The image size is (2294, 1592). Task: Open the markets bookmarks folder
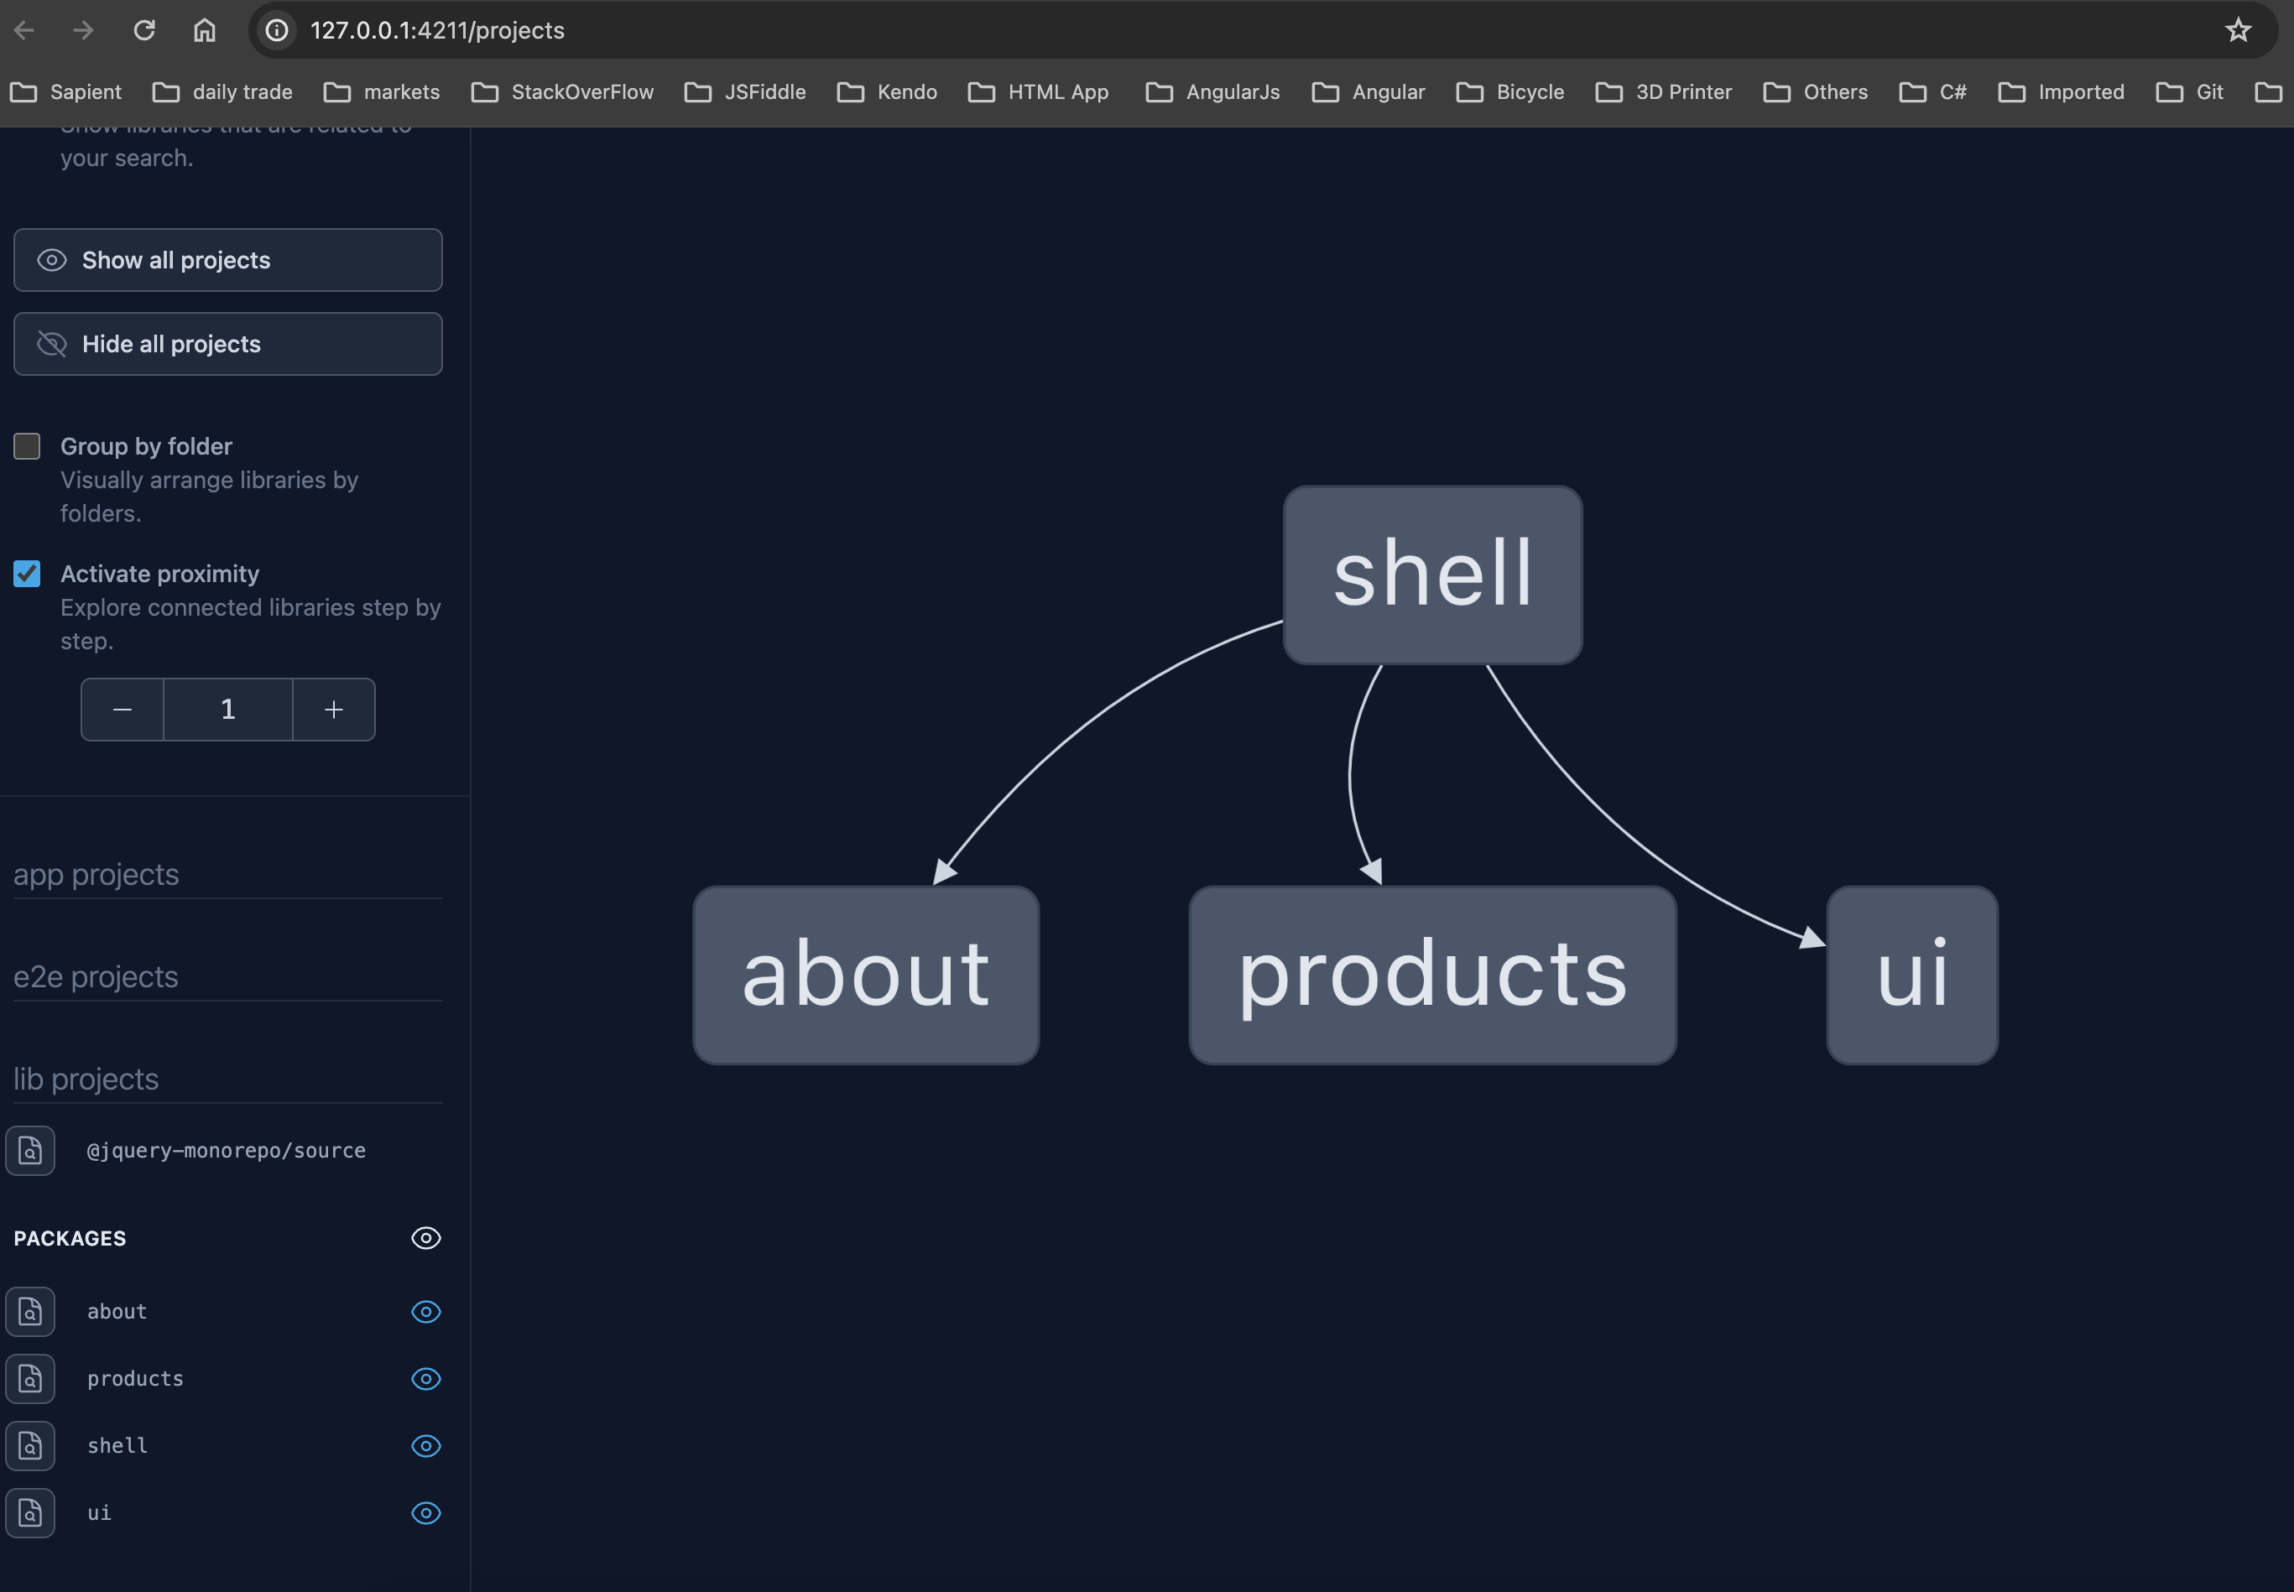point(382,91)
